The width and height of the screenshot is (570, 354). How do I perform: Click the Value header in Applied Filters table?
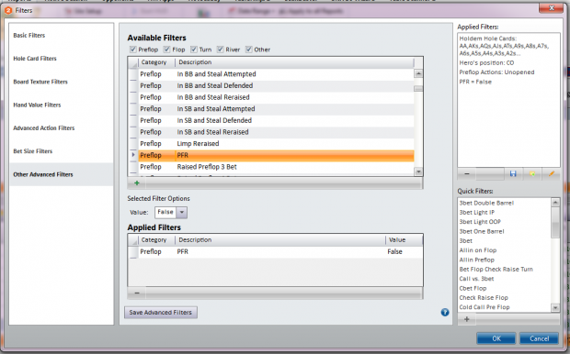point(405,239)
